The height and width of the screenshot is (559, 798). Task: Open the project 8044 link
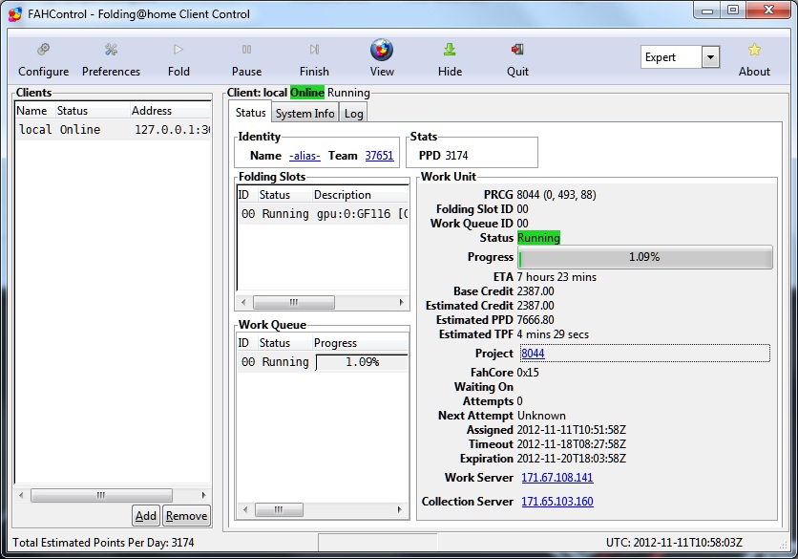533,354
